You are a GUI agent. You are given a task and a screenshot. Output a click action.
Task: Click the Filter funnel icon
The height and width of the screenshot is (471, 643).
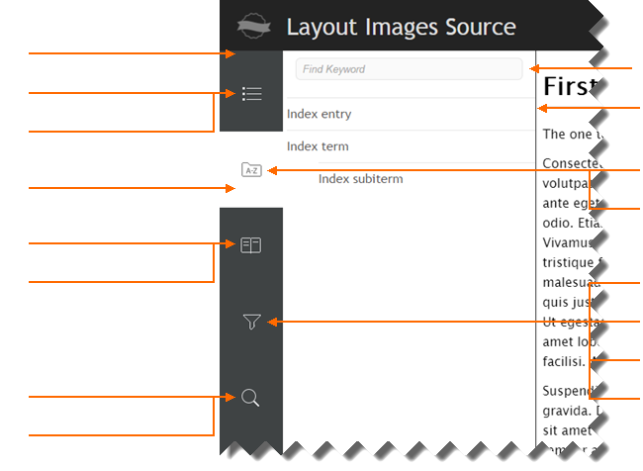pyautogui.click(x=251, y=322)
